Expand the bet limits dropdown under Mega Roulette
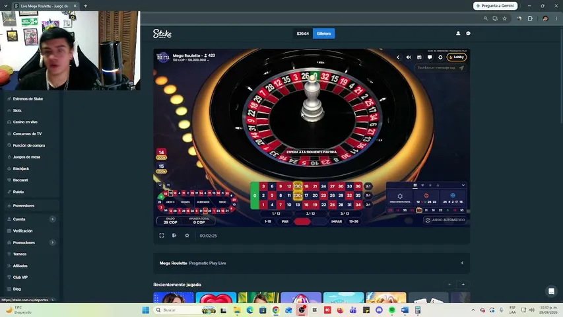Image resolution: width=563 pixels, height=317 pixels. point(191,60)
